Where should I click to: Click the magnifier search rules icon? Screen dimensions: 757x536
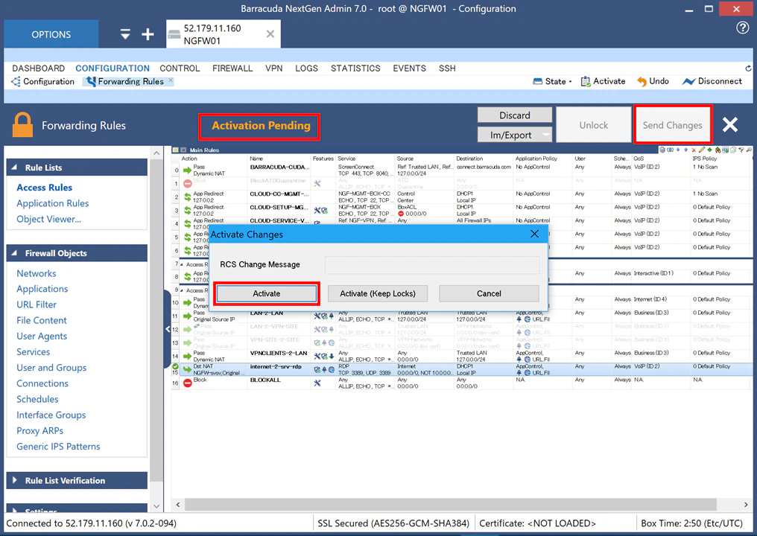(x=749, y=150)
